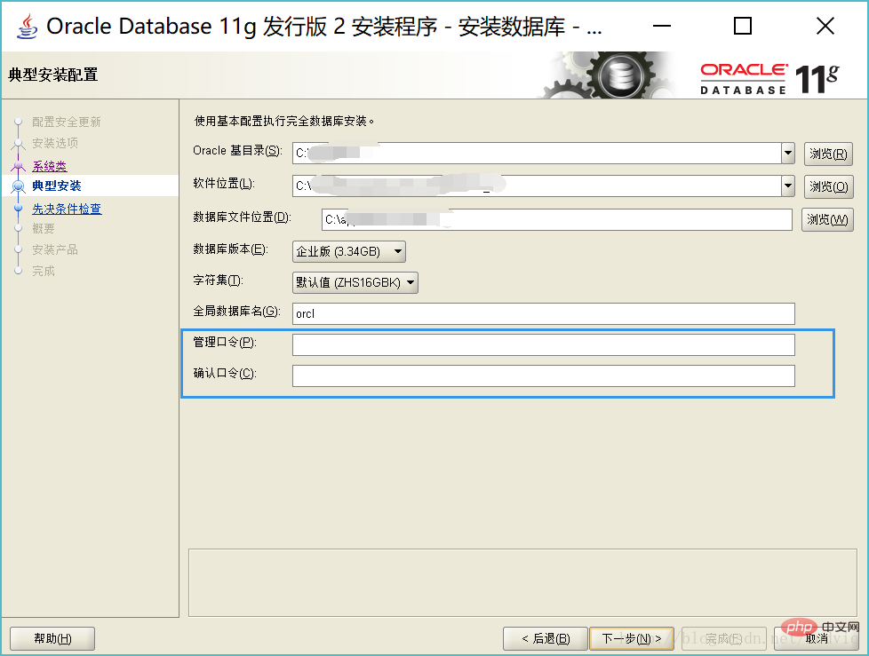Maximize the installer window
The height and width of the screenshot is (656, 869).
point(743,26)
